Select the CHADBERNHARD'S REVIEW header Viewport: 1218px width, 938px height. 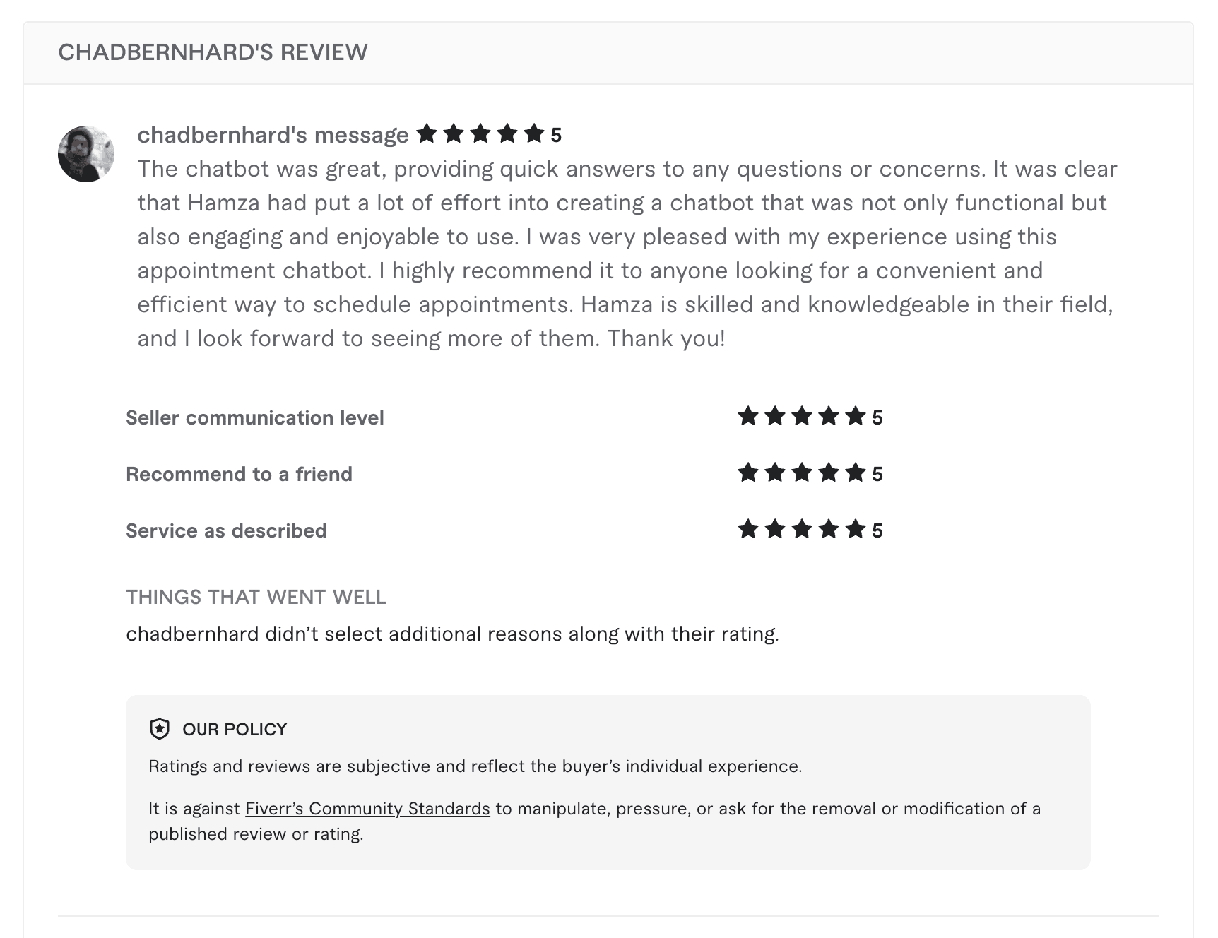[x=213, y=52]
